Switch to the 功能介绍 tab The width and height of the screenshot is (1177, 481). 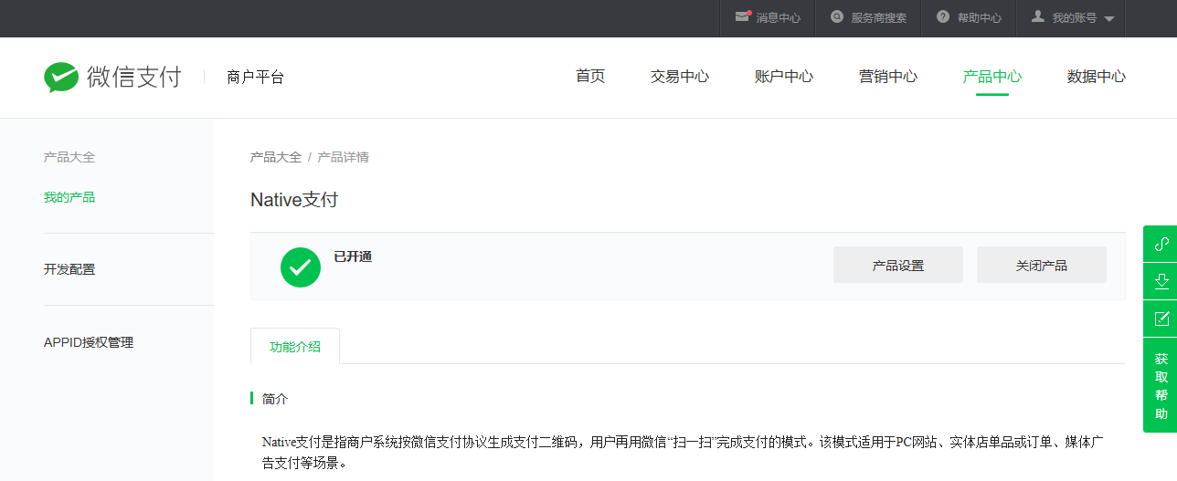[x=295, y=346]
